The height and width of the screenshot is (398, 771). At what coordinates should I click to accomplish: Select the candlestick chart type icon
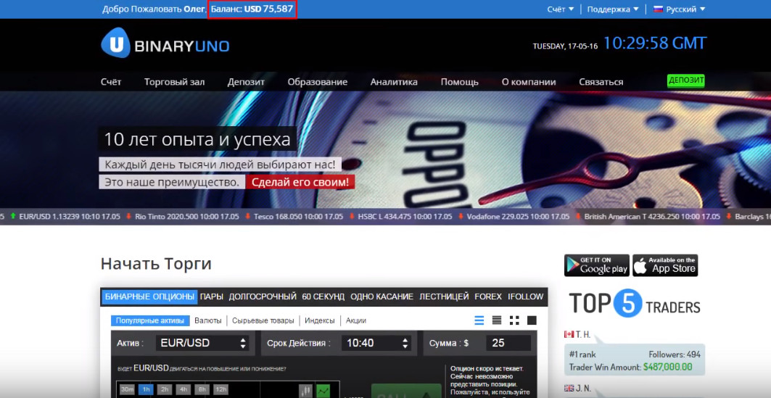305,391
